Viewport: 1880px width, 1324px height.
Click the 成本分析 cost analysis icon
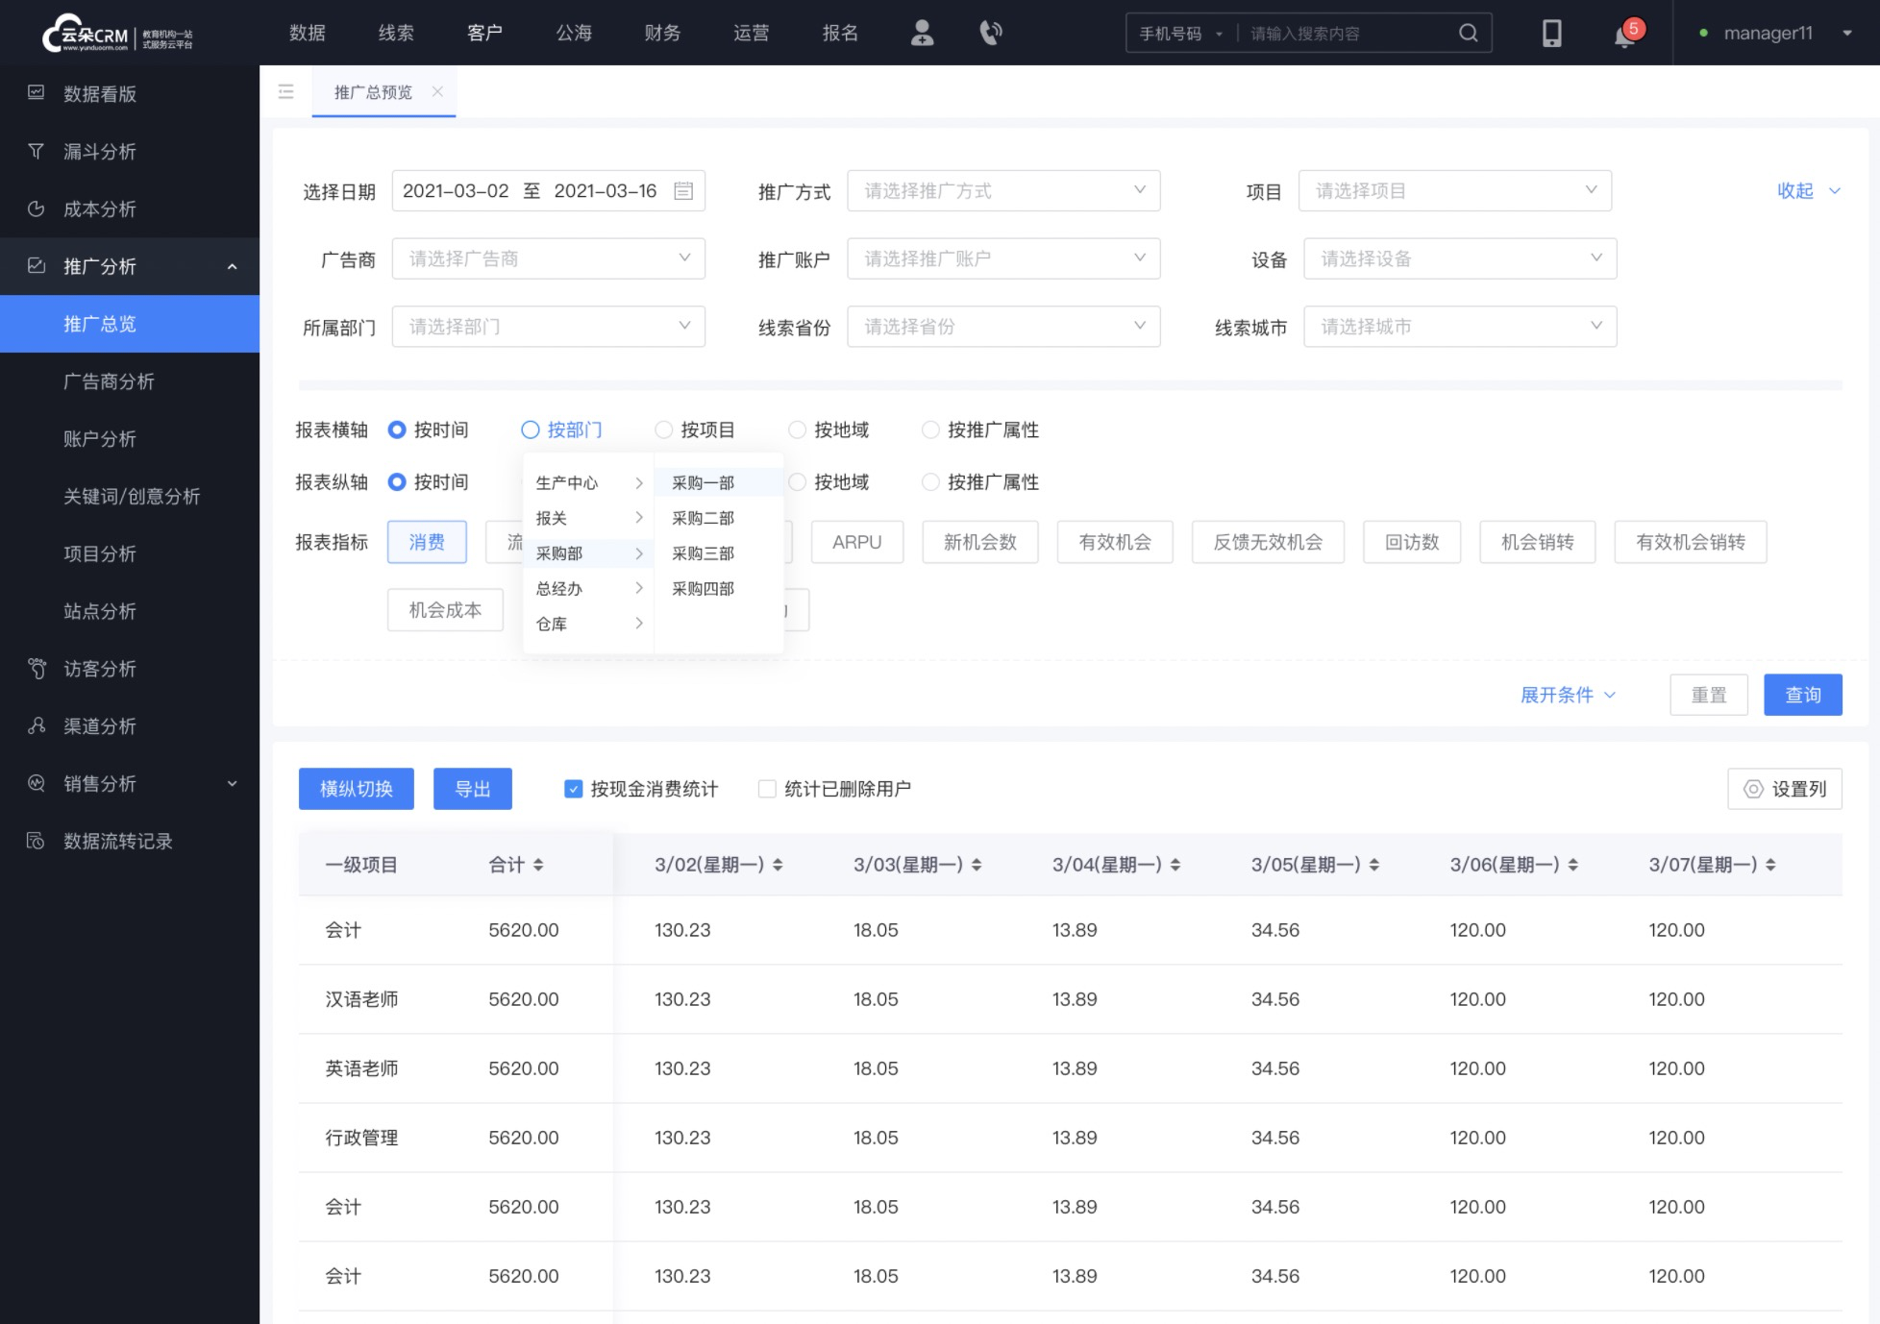tap(36, 208)
